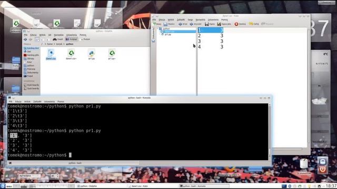Image resolution: width=337 pixels, height=189 pixels.
Task: Open Zakładki menu in Konsole
Action: [x=37, y=101]
